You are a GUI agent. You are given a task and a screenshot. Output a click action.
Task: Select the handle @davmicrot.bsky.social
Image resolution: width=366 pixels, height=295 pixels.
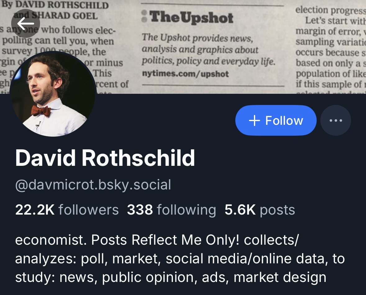[x=93, y=184]
